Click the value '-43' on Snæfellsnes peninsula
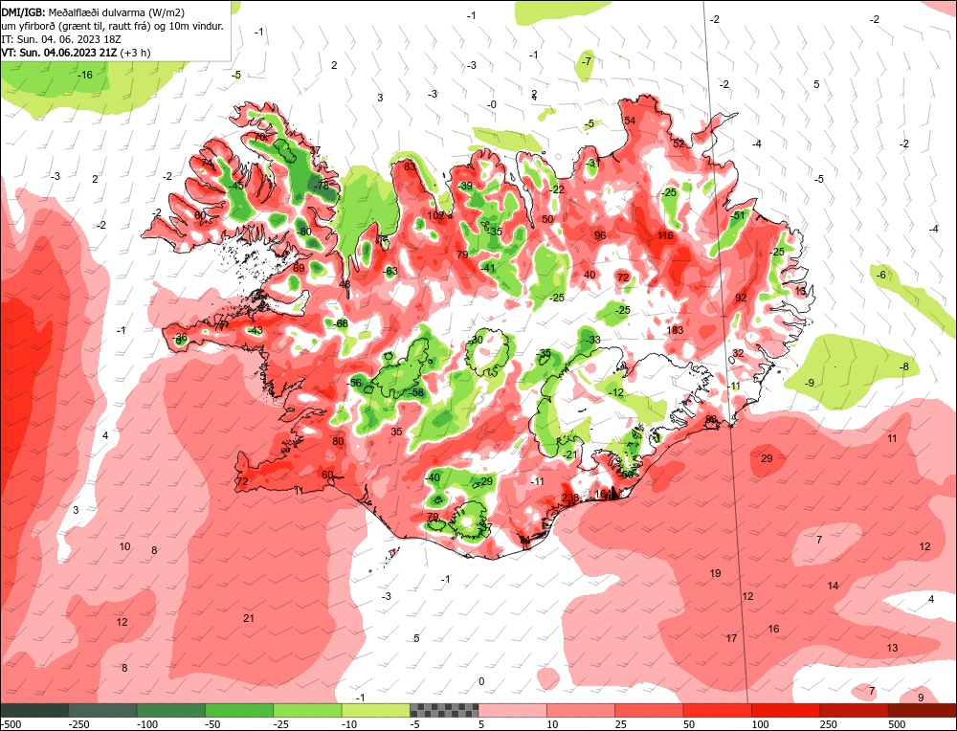 pos(255,331)
